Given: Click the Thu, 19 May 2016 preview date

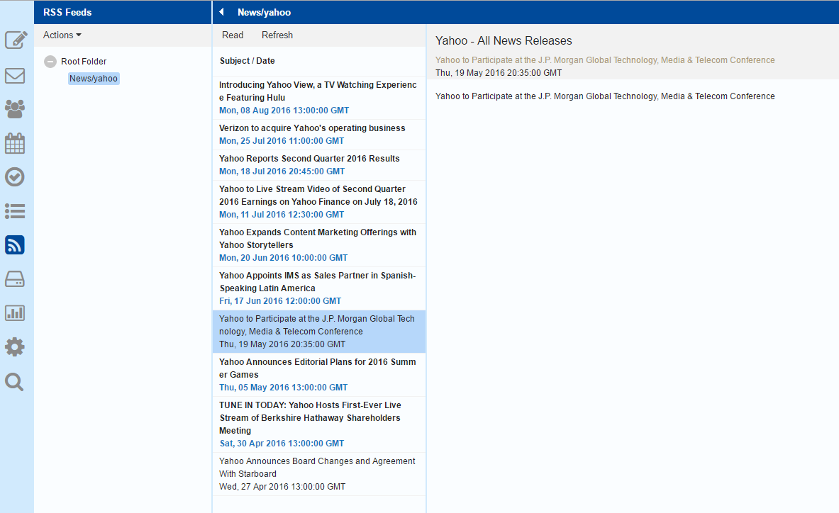Looking at the screenshot, I should (499, 73).
